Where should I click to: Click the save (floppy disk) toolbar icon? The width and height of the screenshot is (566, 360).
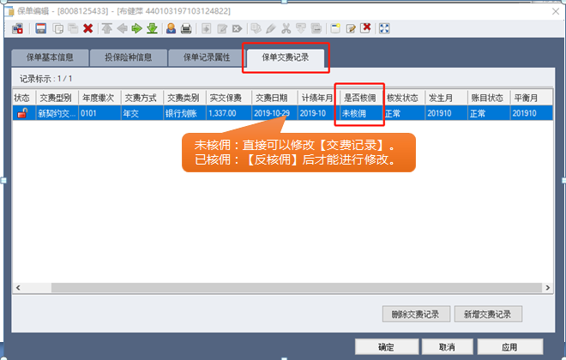pos(40,28)
